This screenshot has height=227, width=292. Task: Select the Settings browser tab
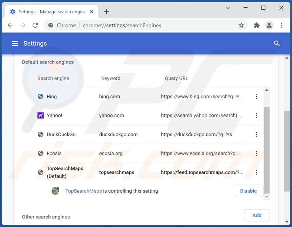point(52,12)
